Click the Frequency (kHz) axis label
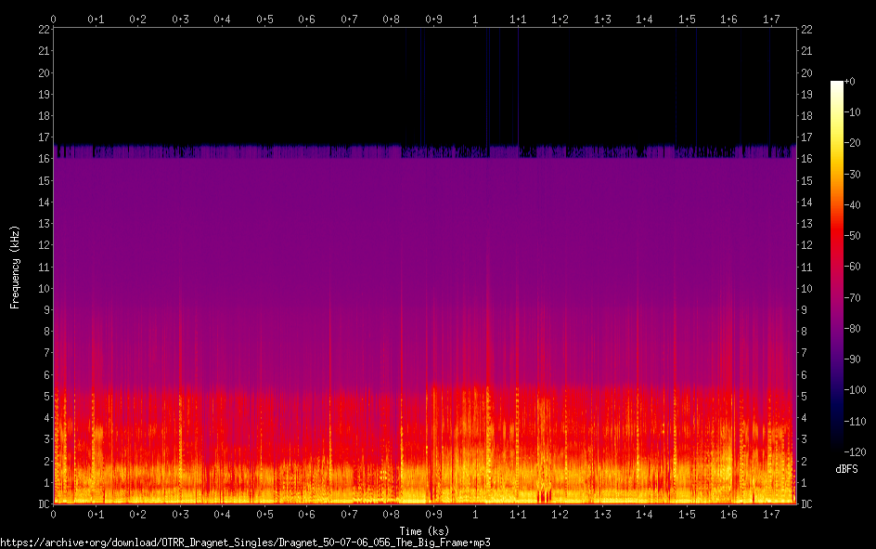Image resolution: width=876 pixels, height=549 pixels. (15, 267)
